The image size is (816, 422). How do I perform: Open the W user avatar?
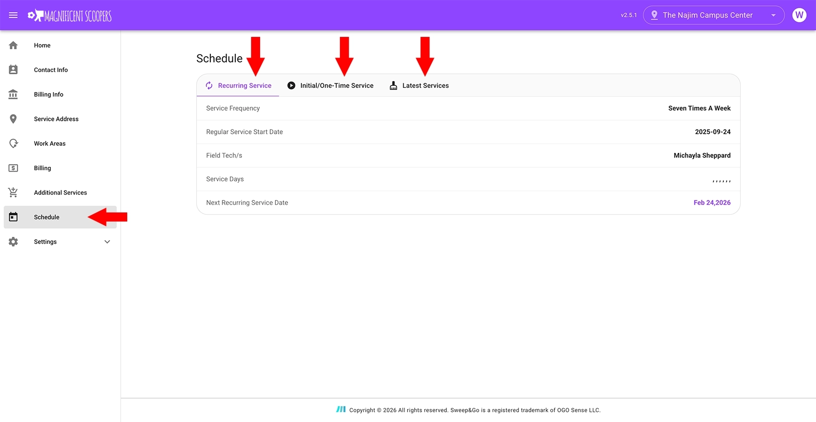[799, 15]
